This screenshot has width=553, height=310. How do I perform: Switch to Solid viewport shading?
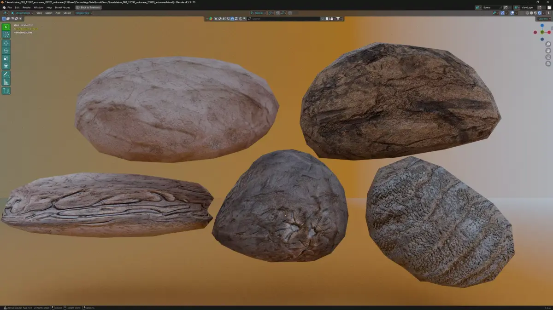point(531,13)
